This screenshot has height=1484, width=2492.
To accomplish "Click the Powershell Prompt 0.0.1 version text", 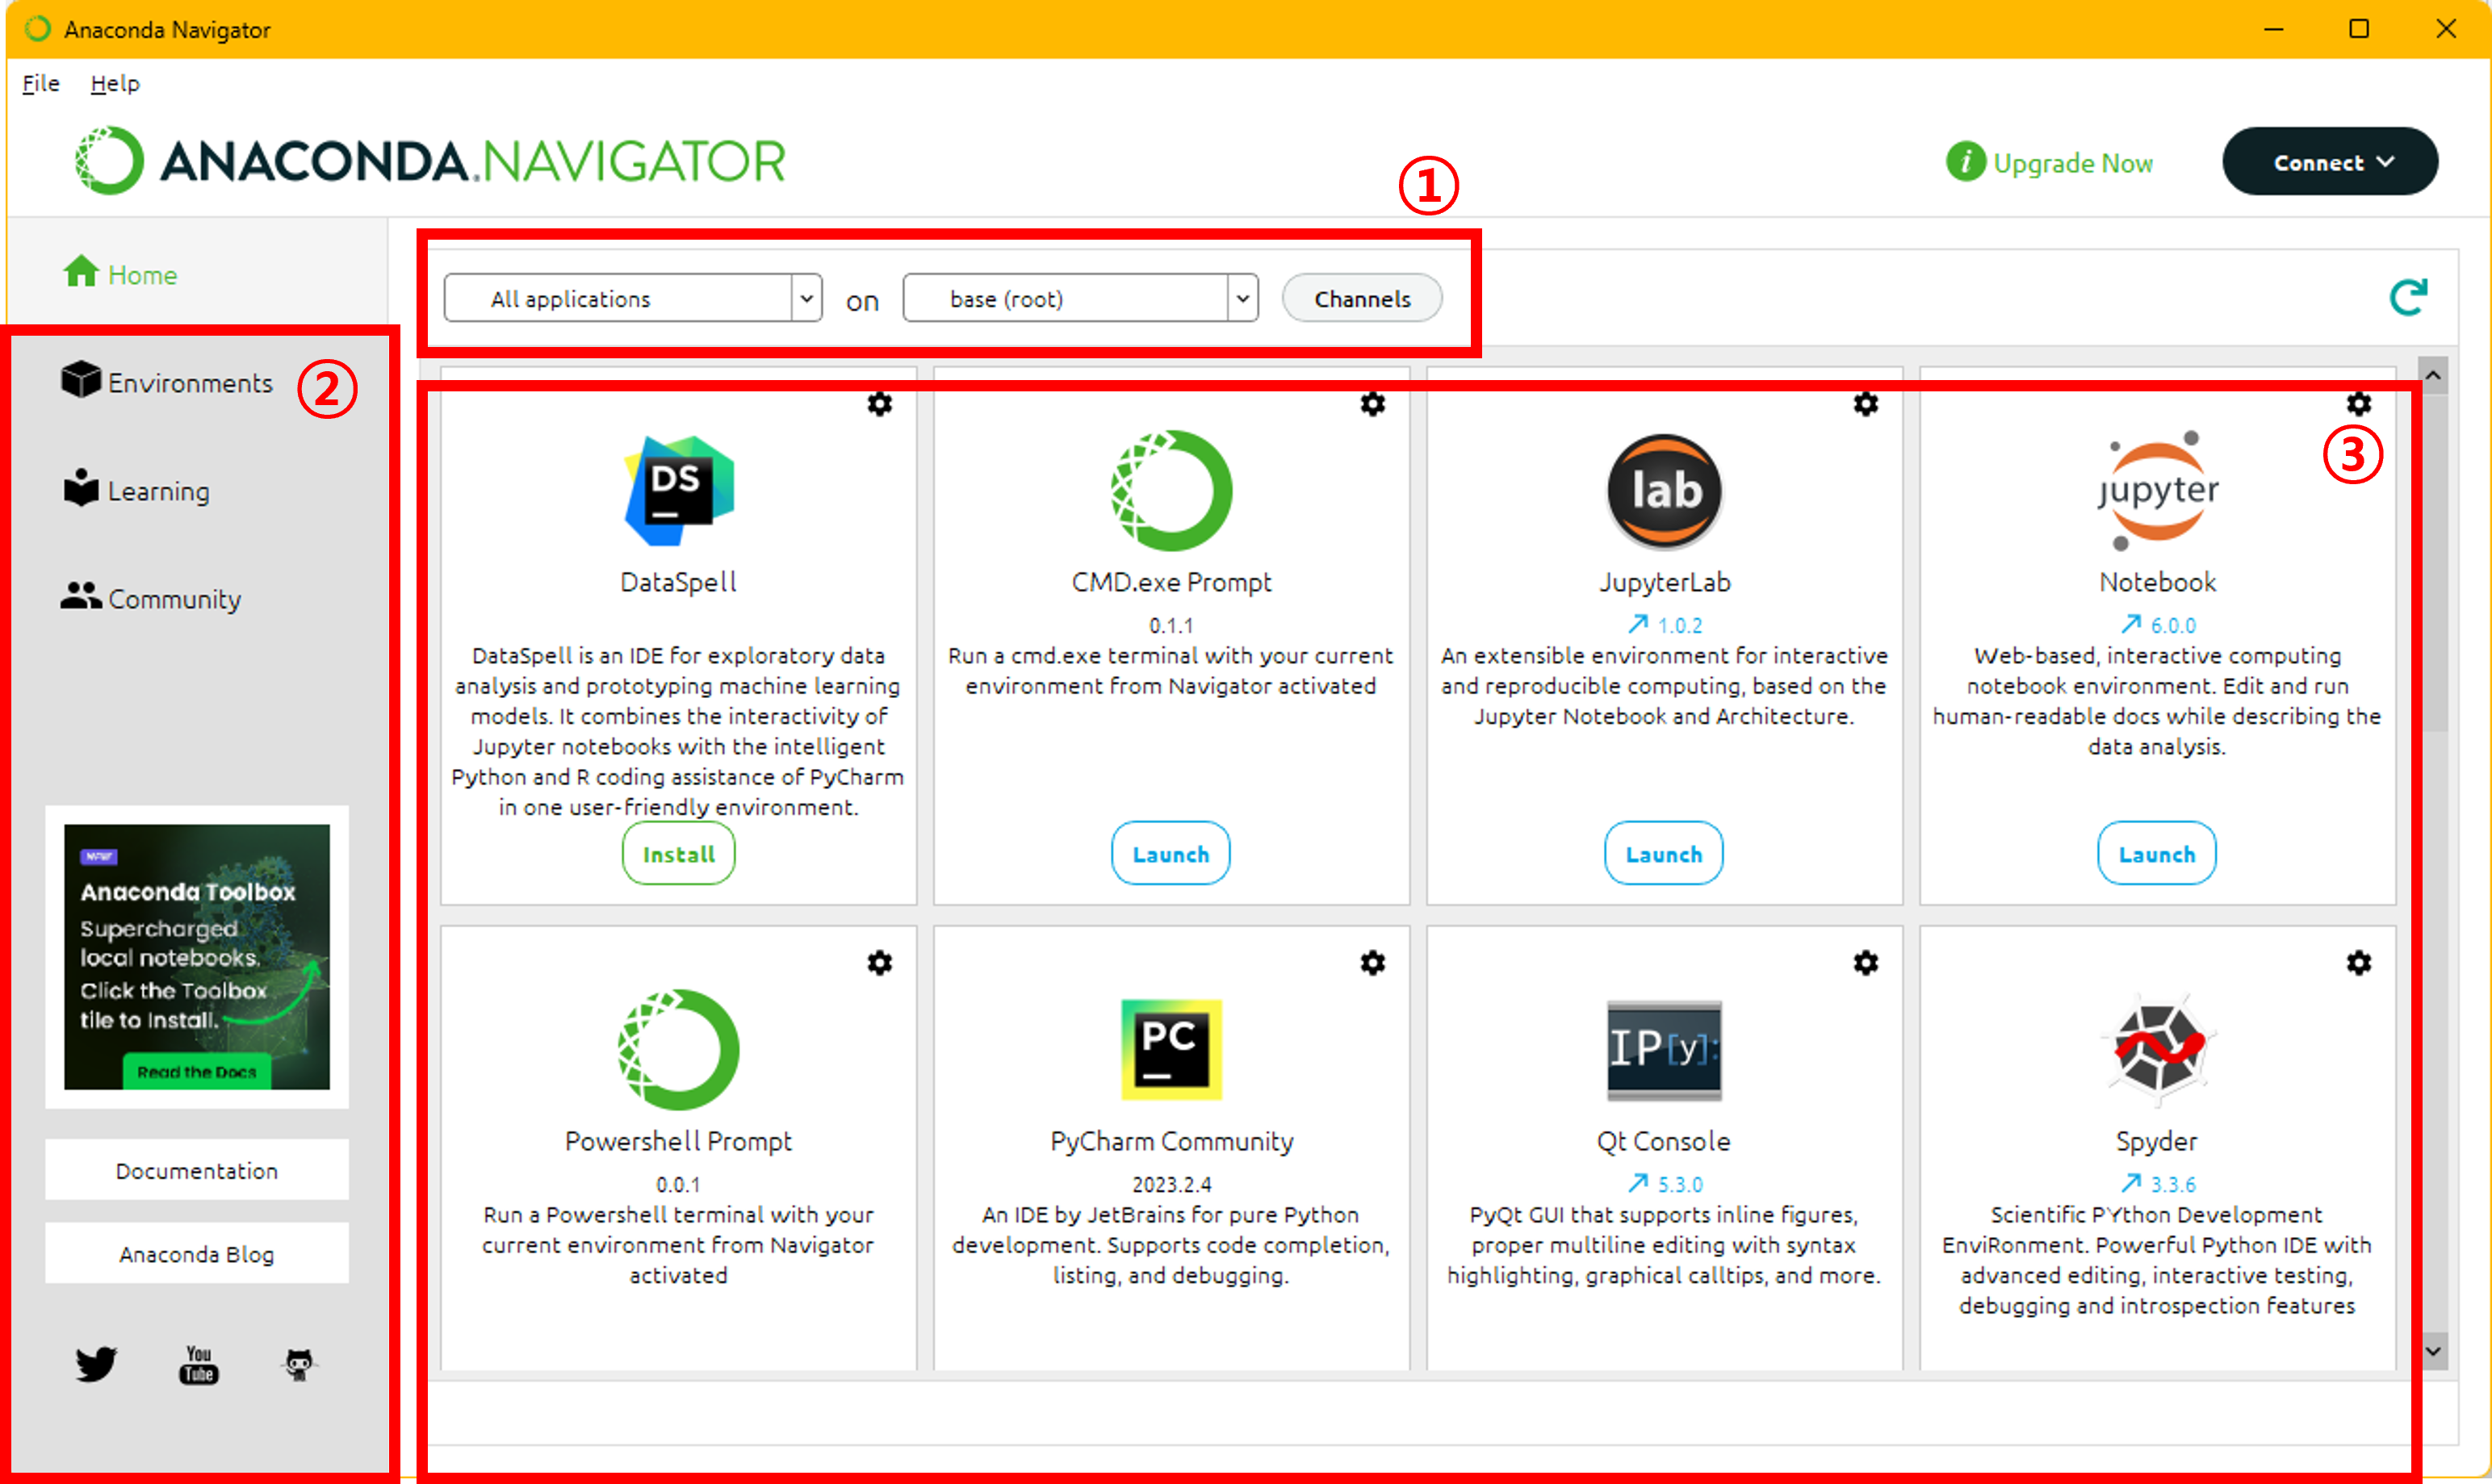I will coord(678,1184).
